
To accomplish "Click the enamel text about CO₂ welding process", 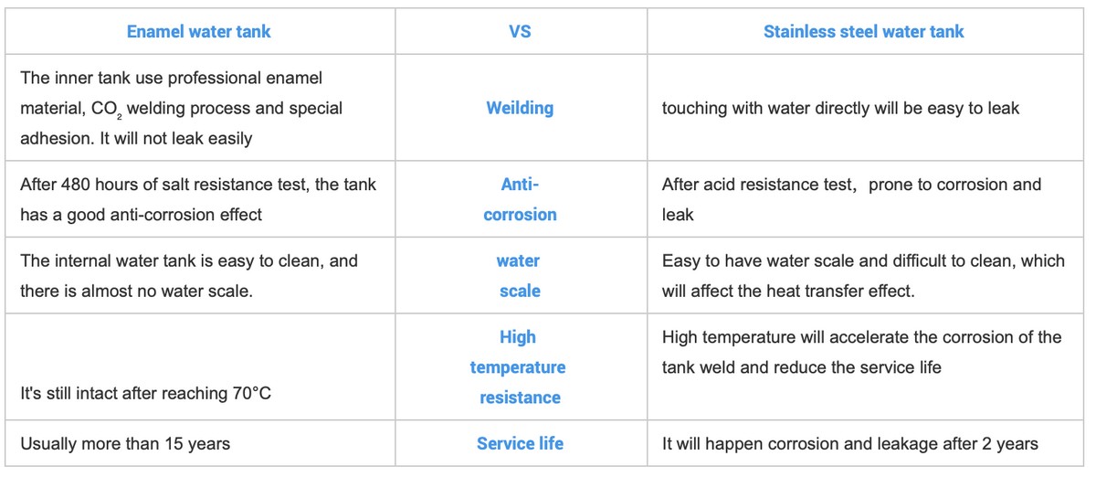I will click(x=181, y=108).
